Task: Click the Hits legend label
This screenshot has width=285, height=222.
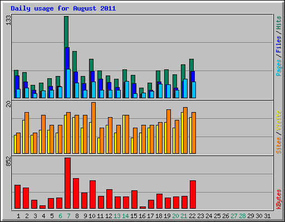Action: coord(279,23)
